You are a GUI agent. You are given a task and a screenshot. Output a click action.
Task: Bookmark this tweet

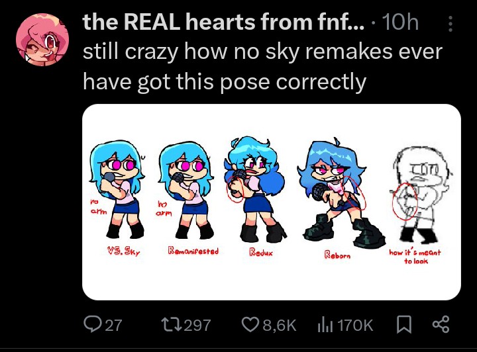click(x=405, y=324)
